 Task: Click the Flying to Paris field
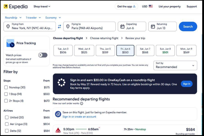89,27
